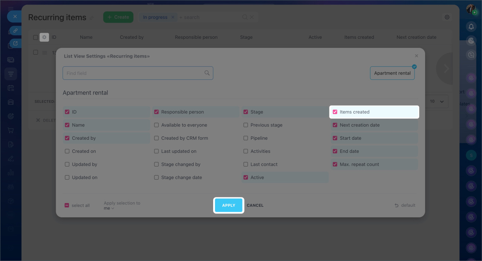Open the notifications bell icon
This screenshot has height=261, width=482.
click(x=471, y=26)
